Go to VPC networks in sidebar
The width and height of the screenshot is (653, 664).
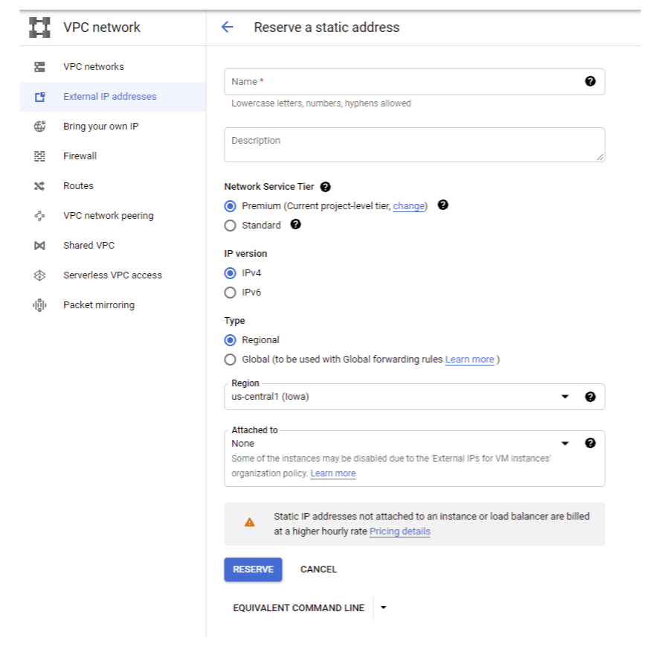(x=94, y=67)
